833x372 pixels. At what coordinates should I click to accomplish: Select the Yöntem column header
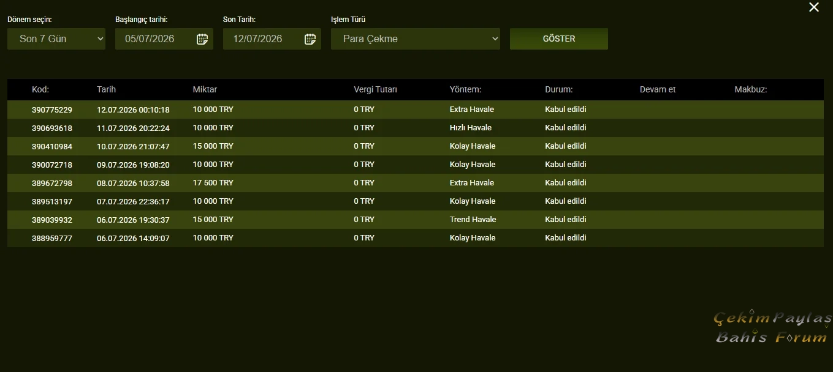465,89
